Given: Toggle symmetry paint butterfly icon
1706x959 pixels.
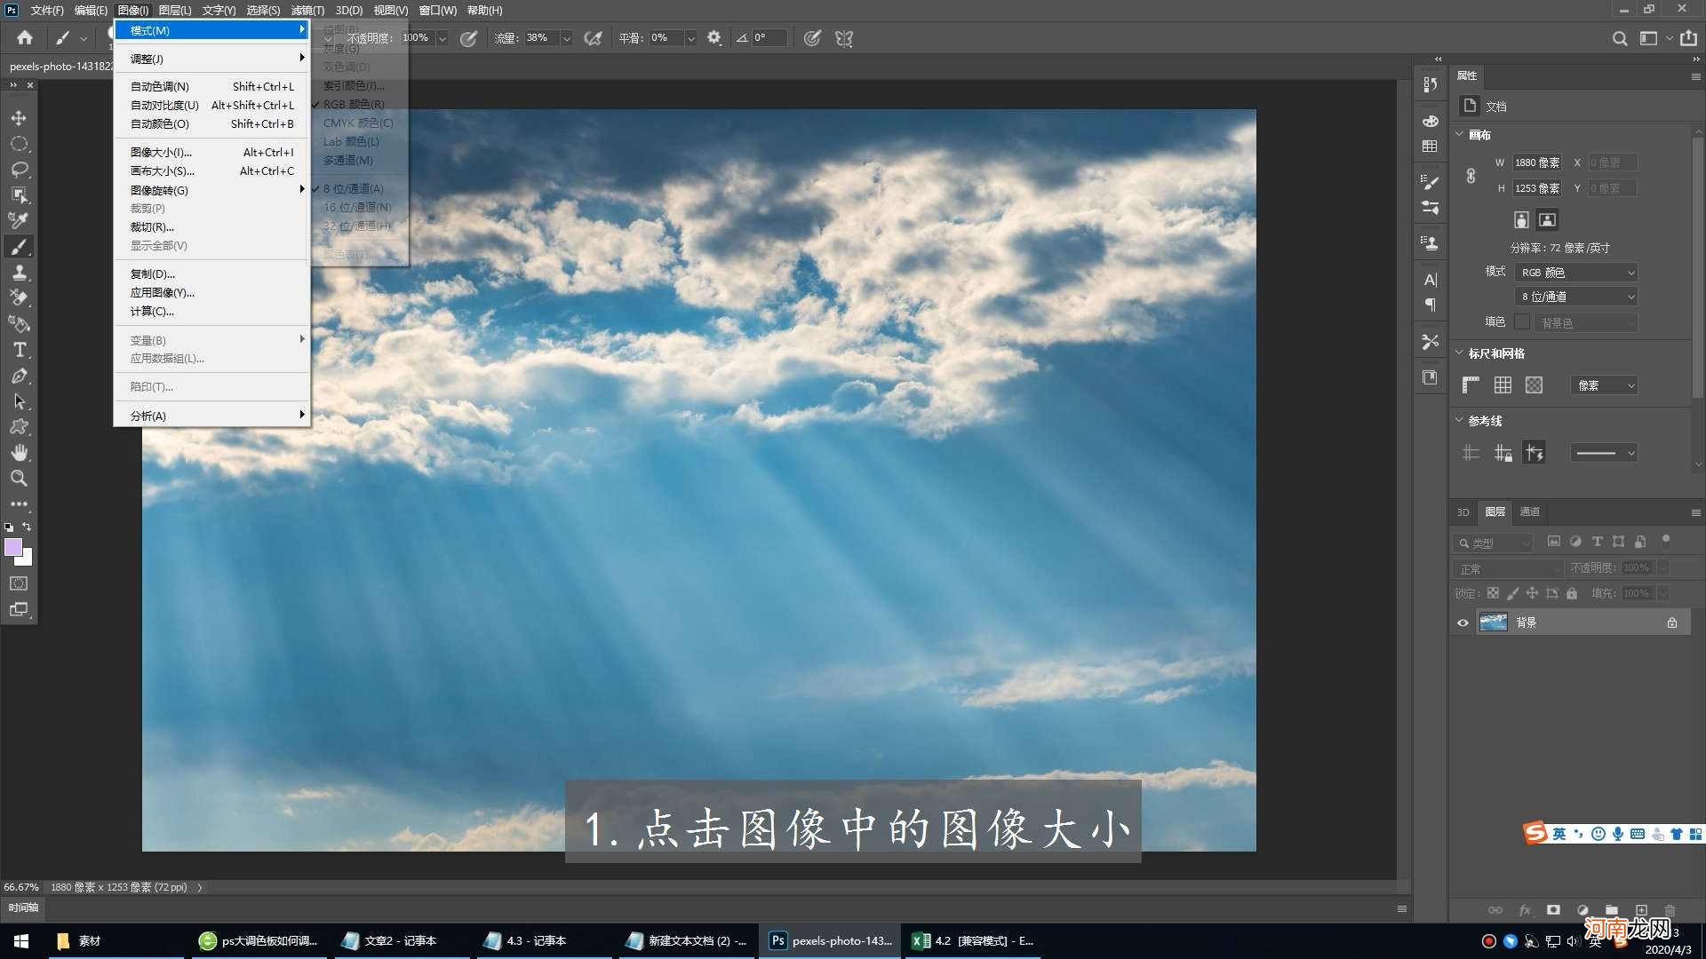Looking at the screenshot, I should pyautogui.click(x=844, y=38).
